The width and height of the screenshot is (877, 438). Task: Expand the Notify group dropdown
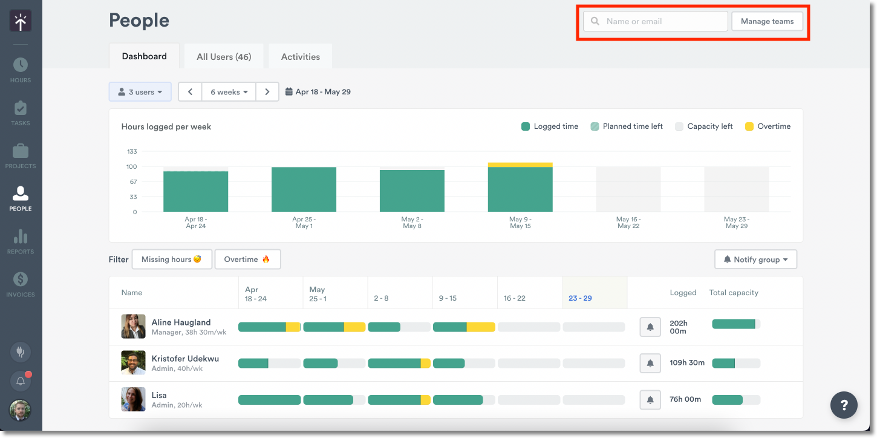[x=755, y=260]
